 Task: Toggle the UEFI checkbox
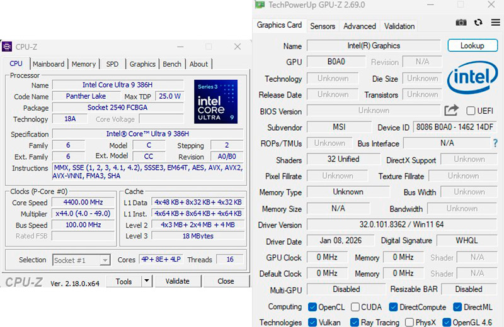[471, 111]
